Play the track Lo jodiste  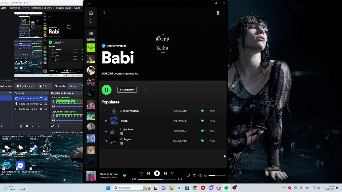(127, 129)
